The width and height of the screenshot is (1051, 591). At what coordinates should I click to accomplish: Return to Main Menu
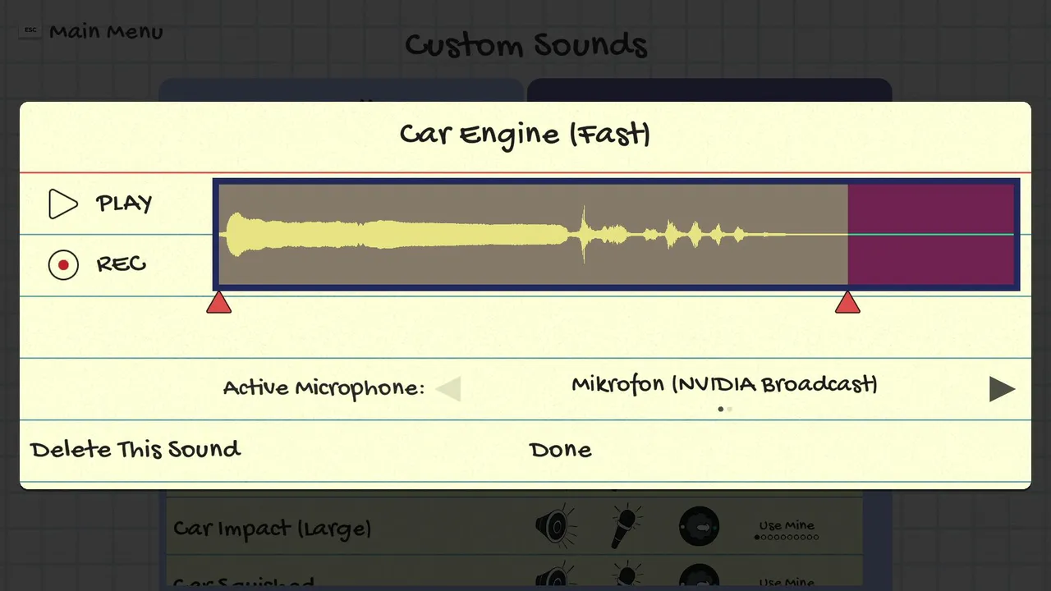[106, 32]
